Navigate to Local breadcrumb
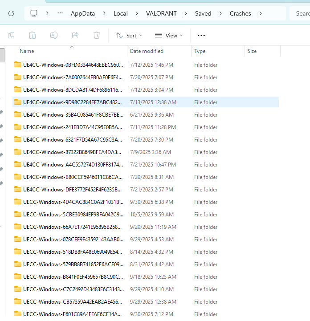The image size is (310, 321). click(121, 13)
